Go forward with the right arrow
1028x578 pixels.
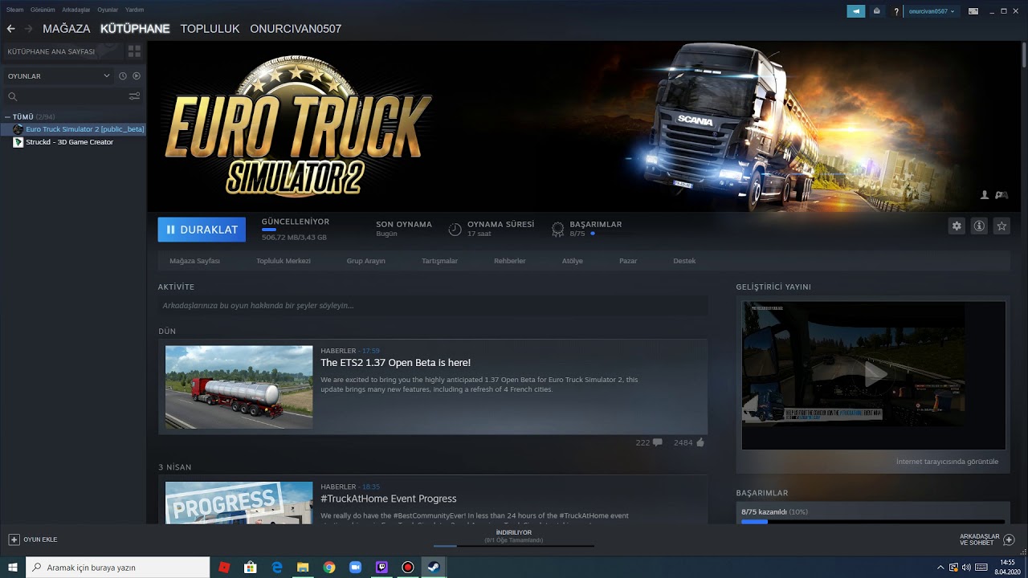point(28,29)
